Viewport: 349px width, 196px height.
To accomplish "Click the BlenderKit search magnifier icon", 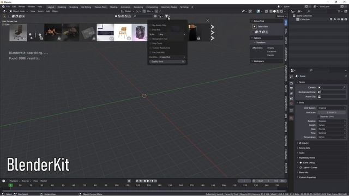I will (x=135, y=16).
